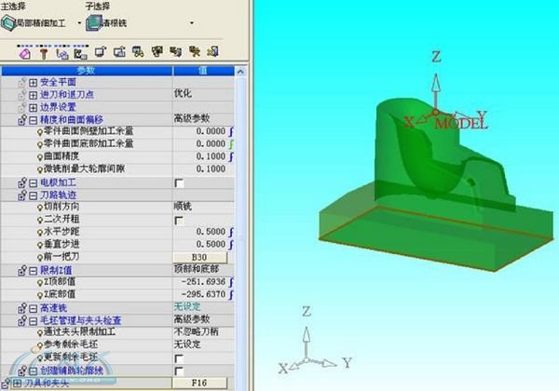559x391 pixels.
Task: Click the 参数 column header
Action: point(85,70)
